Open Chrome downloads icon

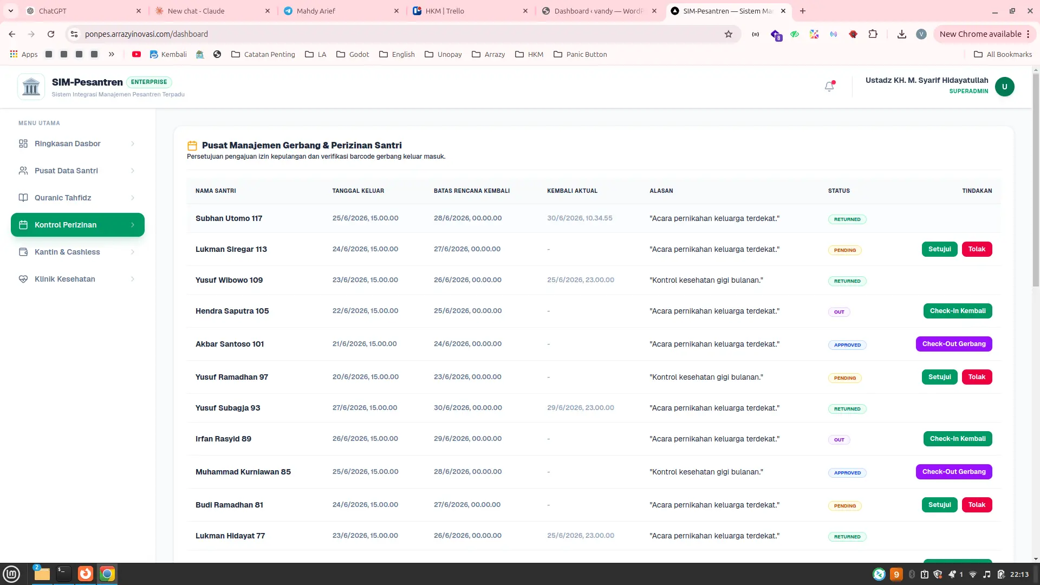coord(901,34)
